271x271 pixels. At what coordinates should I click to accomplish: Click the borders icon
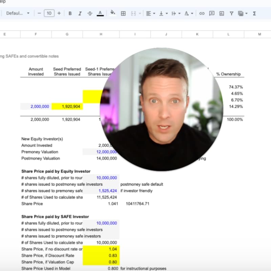(x=123, y=14)
